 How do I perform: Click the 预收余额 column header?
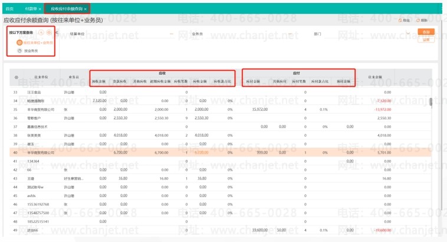pos(98,81)
